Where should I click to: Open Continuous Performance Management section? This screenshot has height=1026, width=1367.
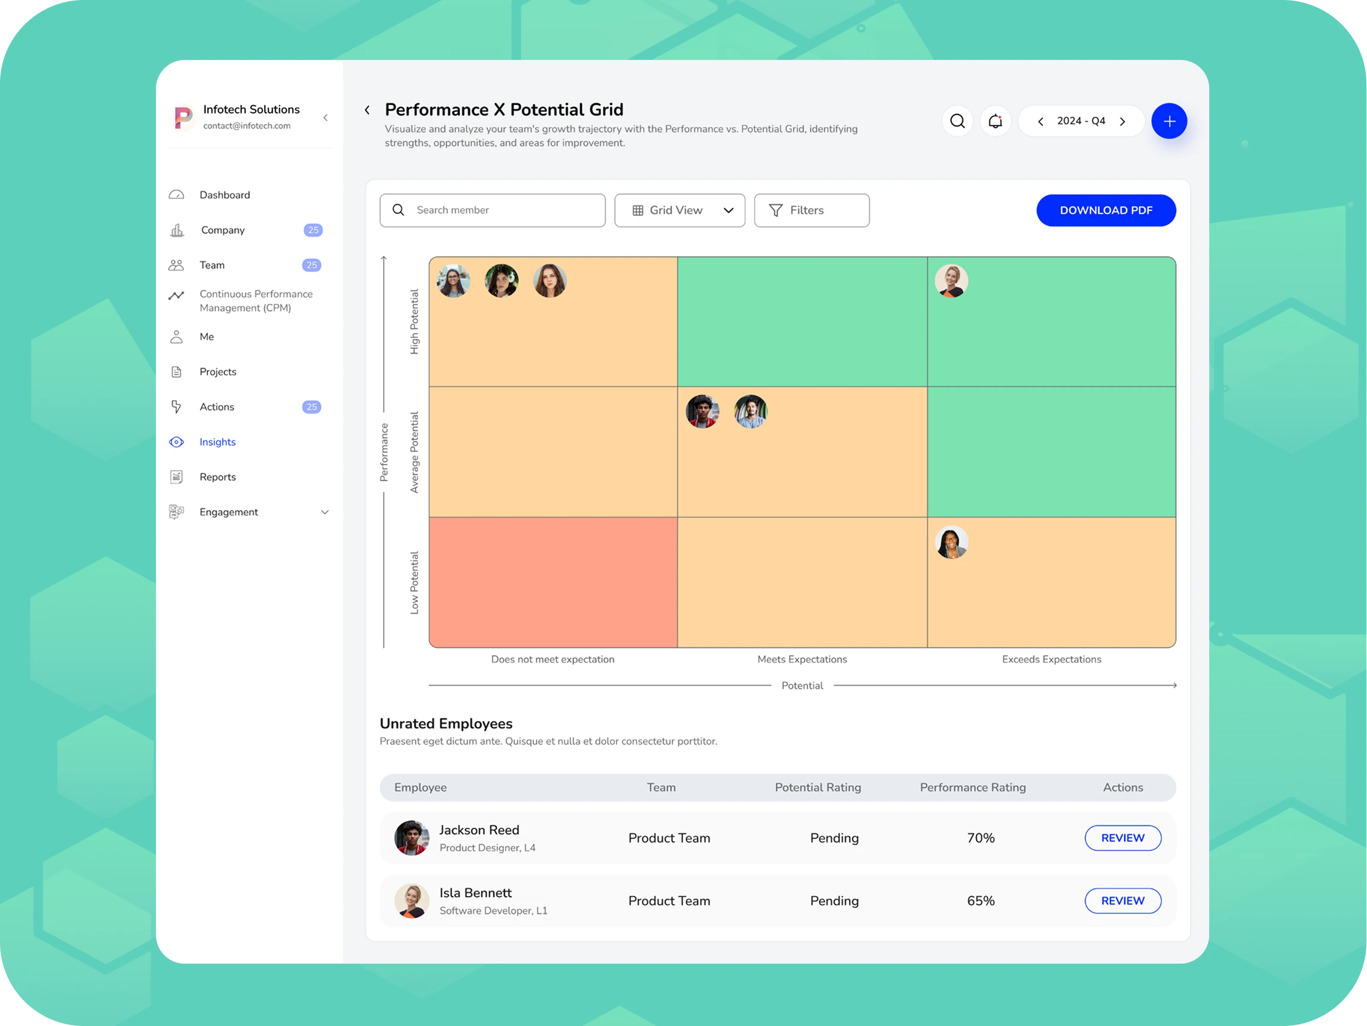256,301
